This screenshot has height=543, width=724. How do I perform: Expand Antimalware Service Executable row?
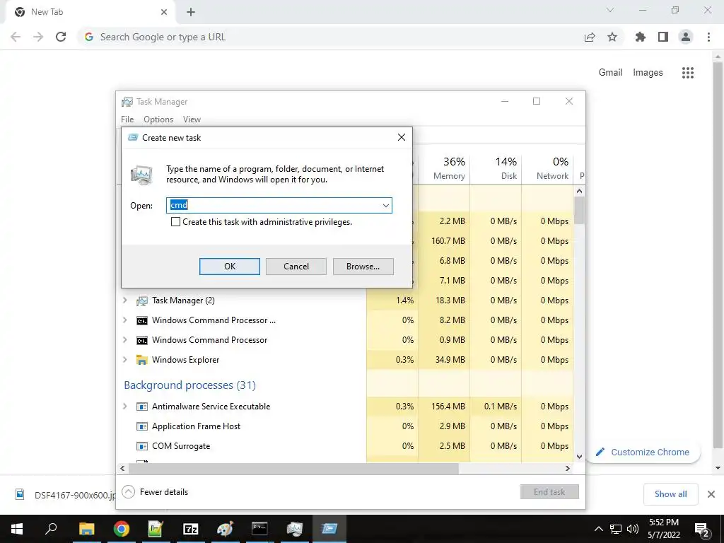point(124,407)
